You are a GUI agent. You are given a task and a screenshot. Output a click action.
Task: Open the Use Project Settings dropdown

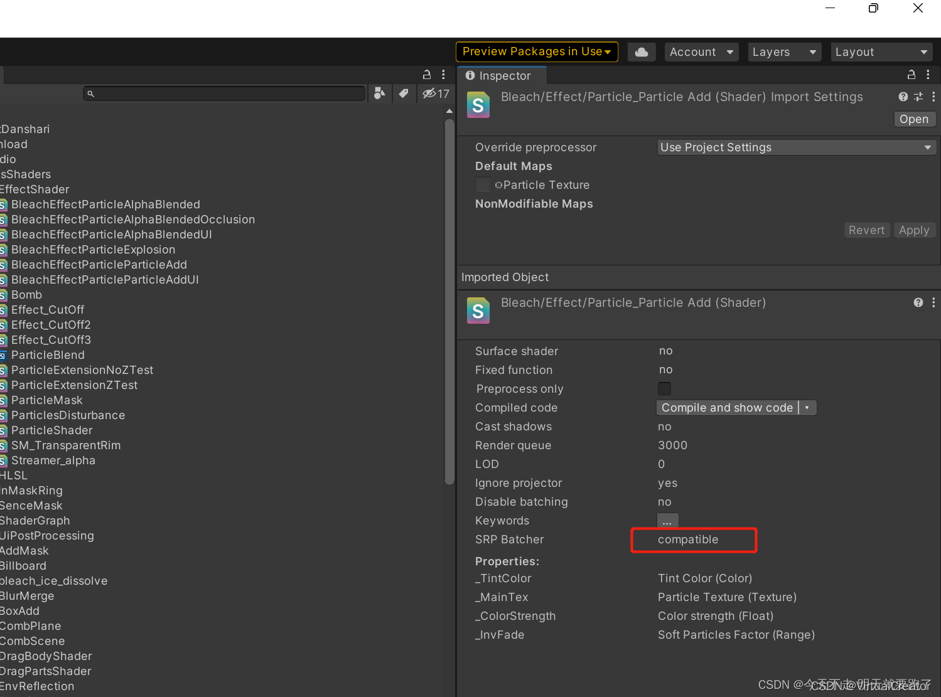point(795,147)
